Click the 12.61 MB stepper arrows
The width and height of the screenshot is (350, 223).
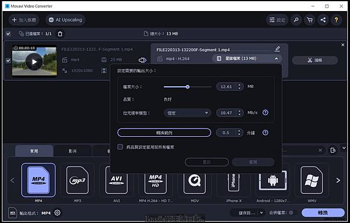[x=239, y=86]
